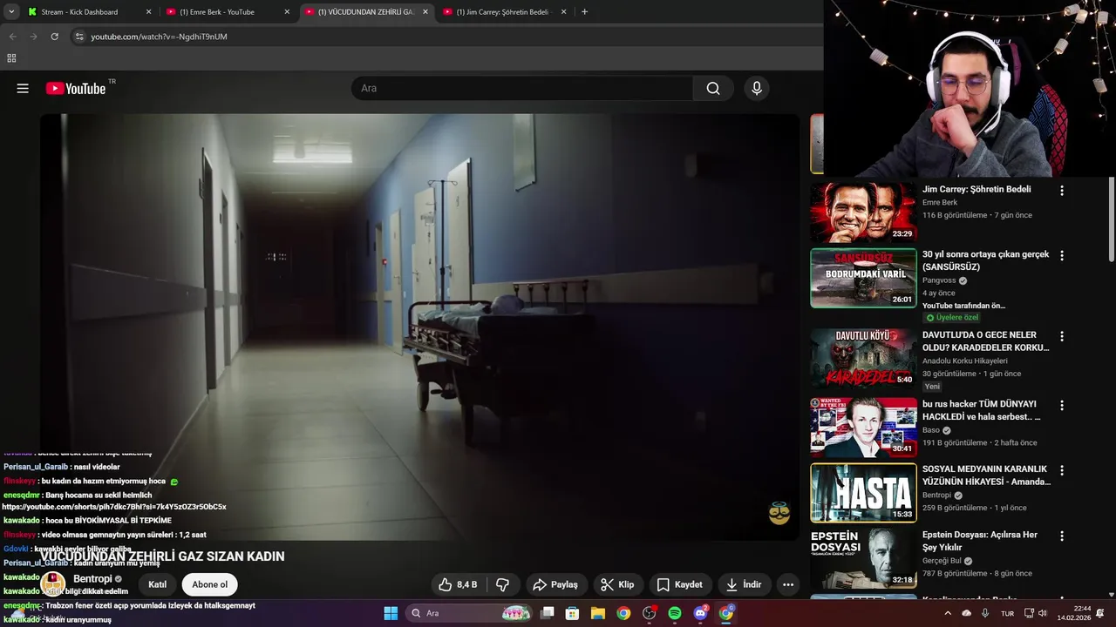
Task: Open HASTA video thumbnail
Action: (863, 492)
